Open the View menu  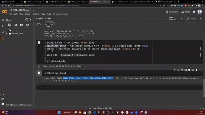21,14
